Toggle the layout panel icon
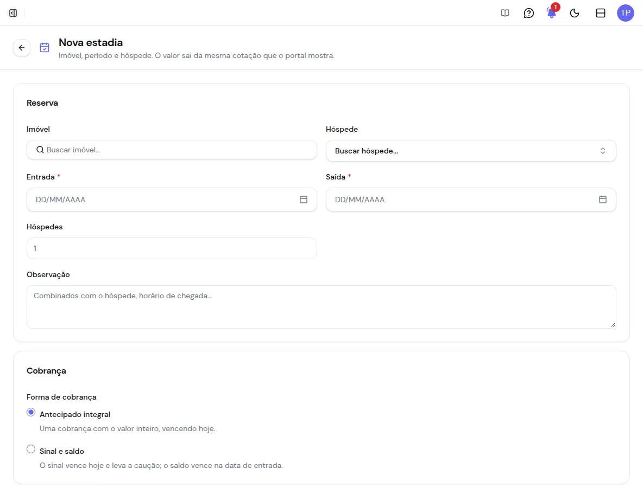Screen dimensions: 643x488 pyautogui.click(x=600, y=13)
